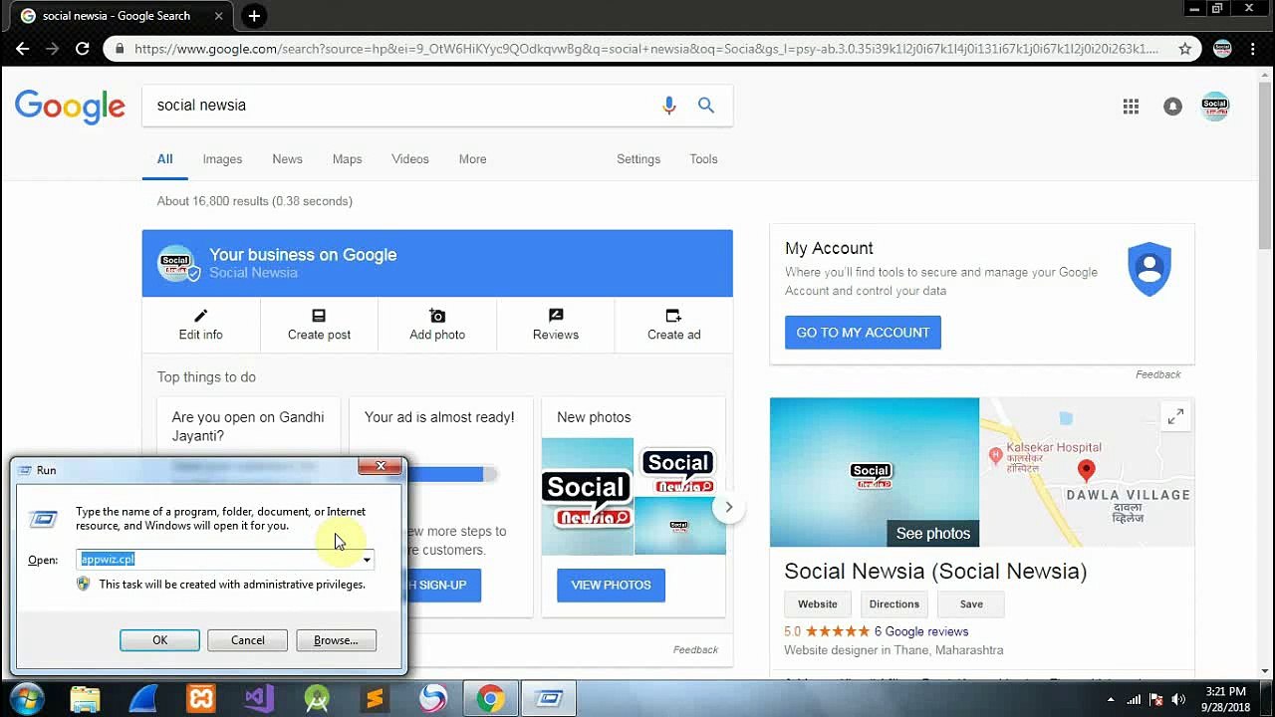The height and width of the screenshot is (717, 1275).
Task: Advance the cards with next arrow
Action: point(728,507)
